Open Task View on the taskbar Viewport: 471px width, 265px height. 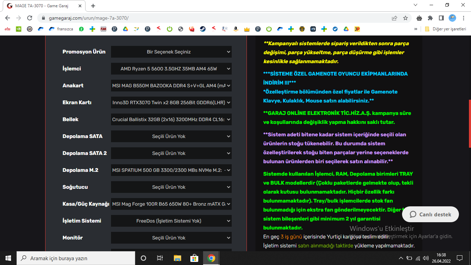point(160,258)
